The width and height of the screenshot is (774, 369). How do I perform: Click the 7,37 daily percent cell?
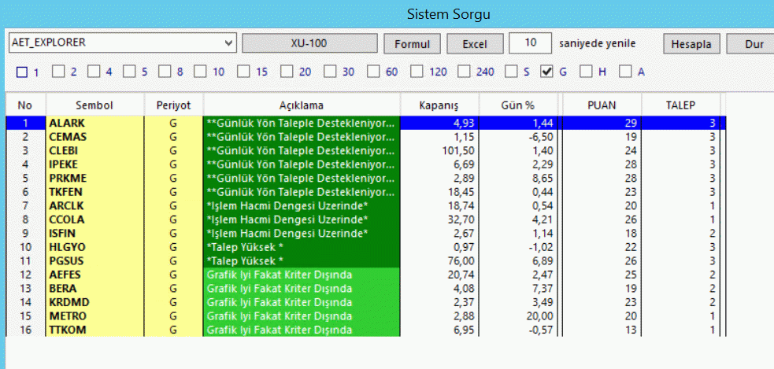(x=518, y=289)
